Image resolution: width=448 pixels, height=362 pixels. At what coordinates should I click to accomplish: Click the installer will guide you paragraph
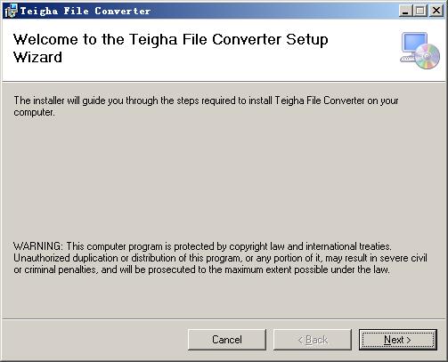[206, 106]
